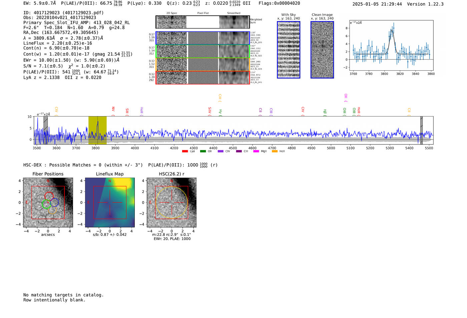Viewport: 467px width, 318px height.
Task: Click the red crosshair in Lineflux Map
Action: coord(110,203)
